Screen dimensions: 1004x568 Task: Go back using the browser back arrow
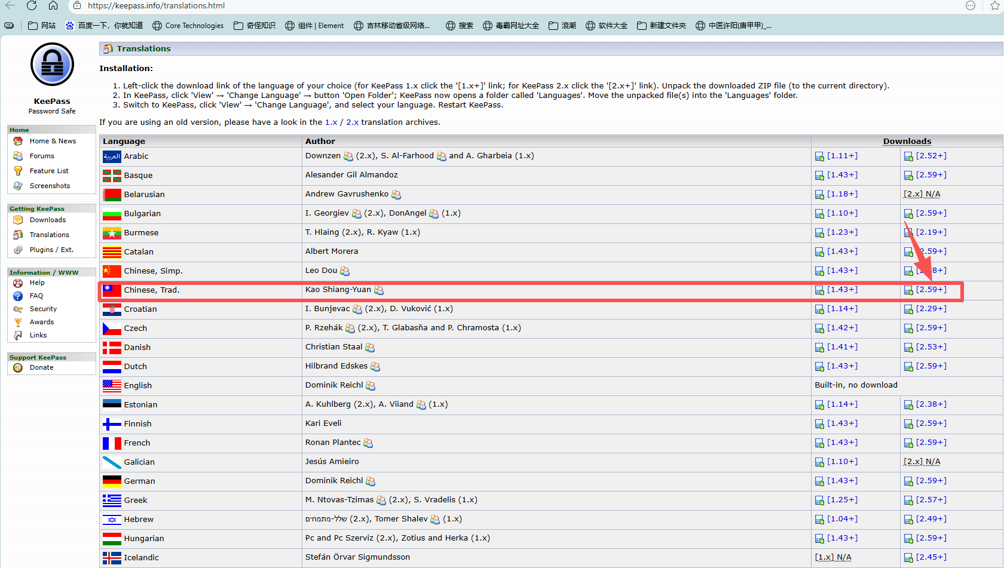10,5
